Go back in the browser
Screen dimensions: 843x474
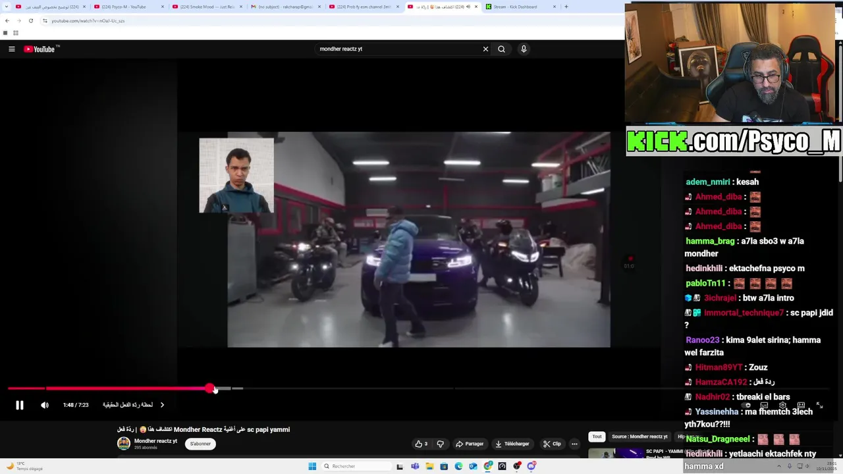tap(7, 20)
